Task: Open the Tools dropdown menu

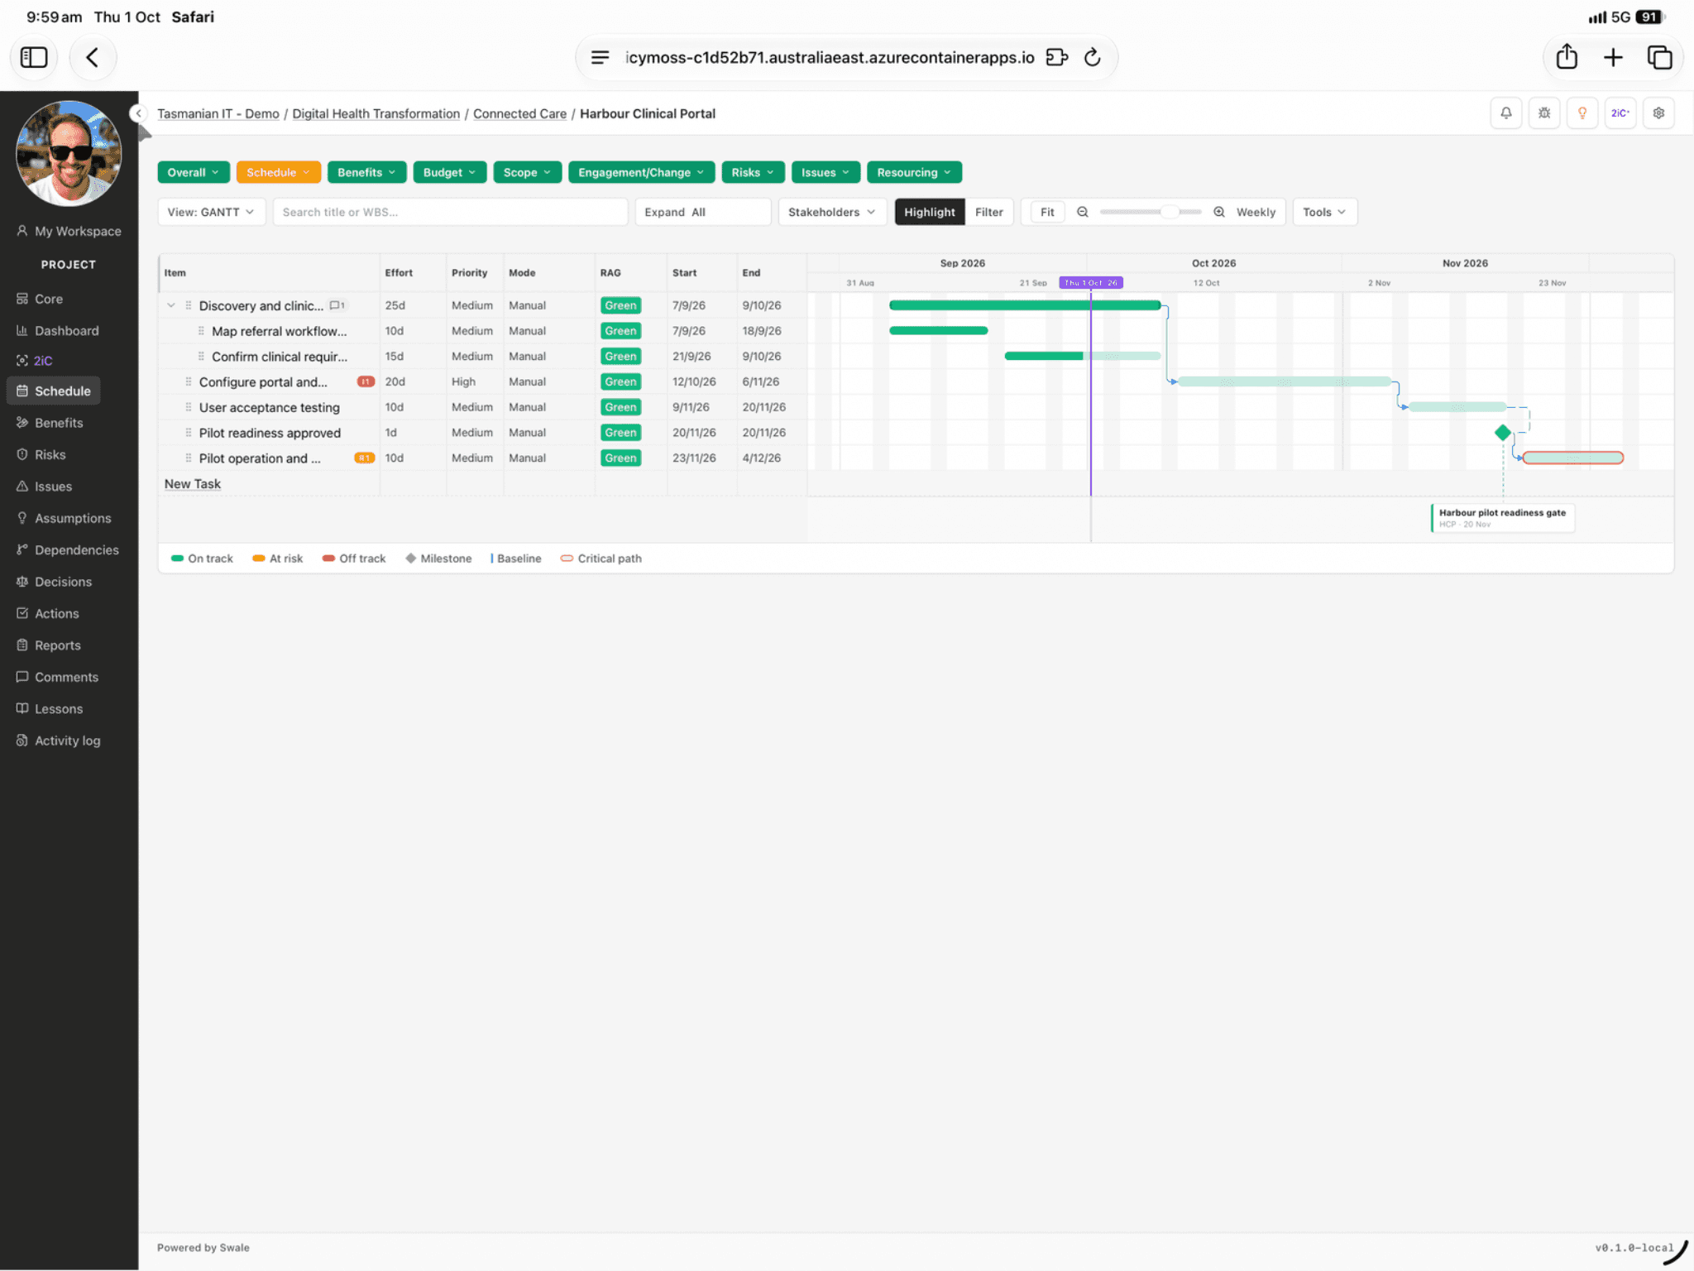Action: pyautogui.click(x=1323, y=212)
